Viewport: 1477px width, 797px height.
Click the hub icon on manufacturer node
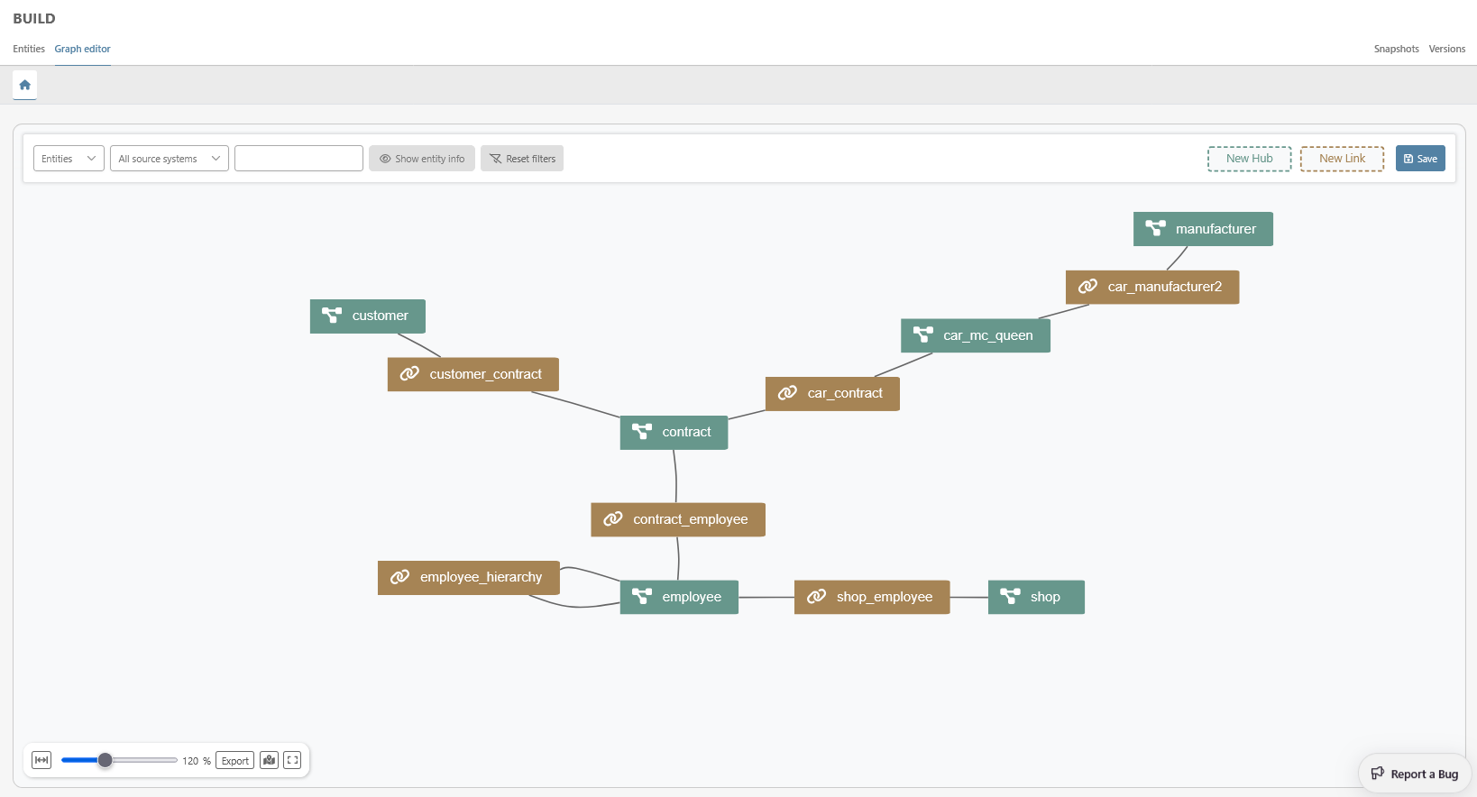tap(1155, 229)
